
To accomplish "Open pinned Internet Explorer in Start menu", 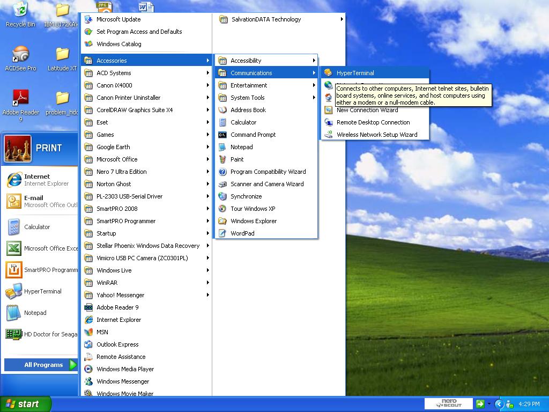I will [x=41, y=180].
